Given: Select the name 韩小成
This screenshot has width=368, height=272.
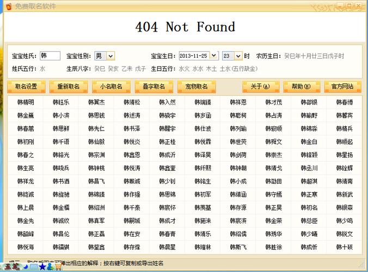Looking at the screenshot, I should tap(238, 181).
